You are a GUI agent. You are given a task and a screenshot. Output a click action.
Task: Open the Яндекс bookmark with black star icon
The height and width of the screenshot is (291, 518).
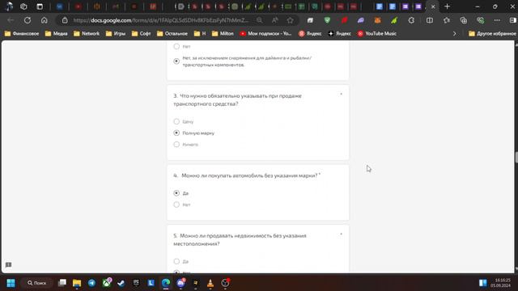(x=339, y=33)
